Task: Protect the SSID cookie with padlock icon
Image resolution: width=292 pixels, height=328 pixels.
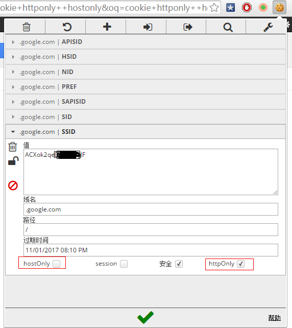Action: (x=13, y=160)
